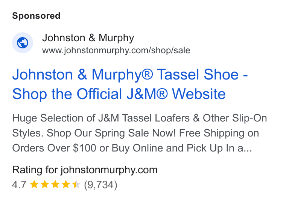
Task: Click the 'Shop Our Spring Sale Now!' text
Action: point(111,133)
